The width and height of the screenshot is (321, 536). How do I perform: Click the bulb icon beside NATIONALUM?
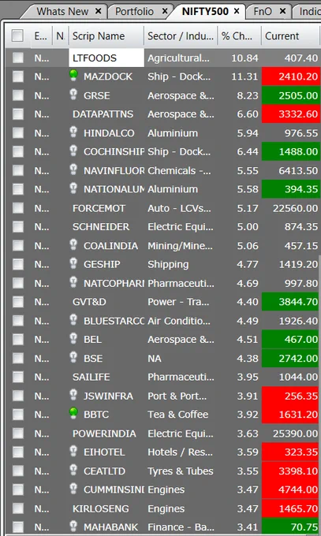(73, 188)
